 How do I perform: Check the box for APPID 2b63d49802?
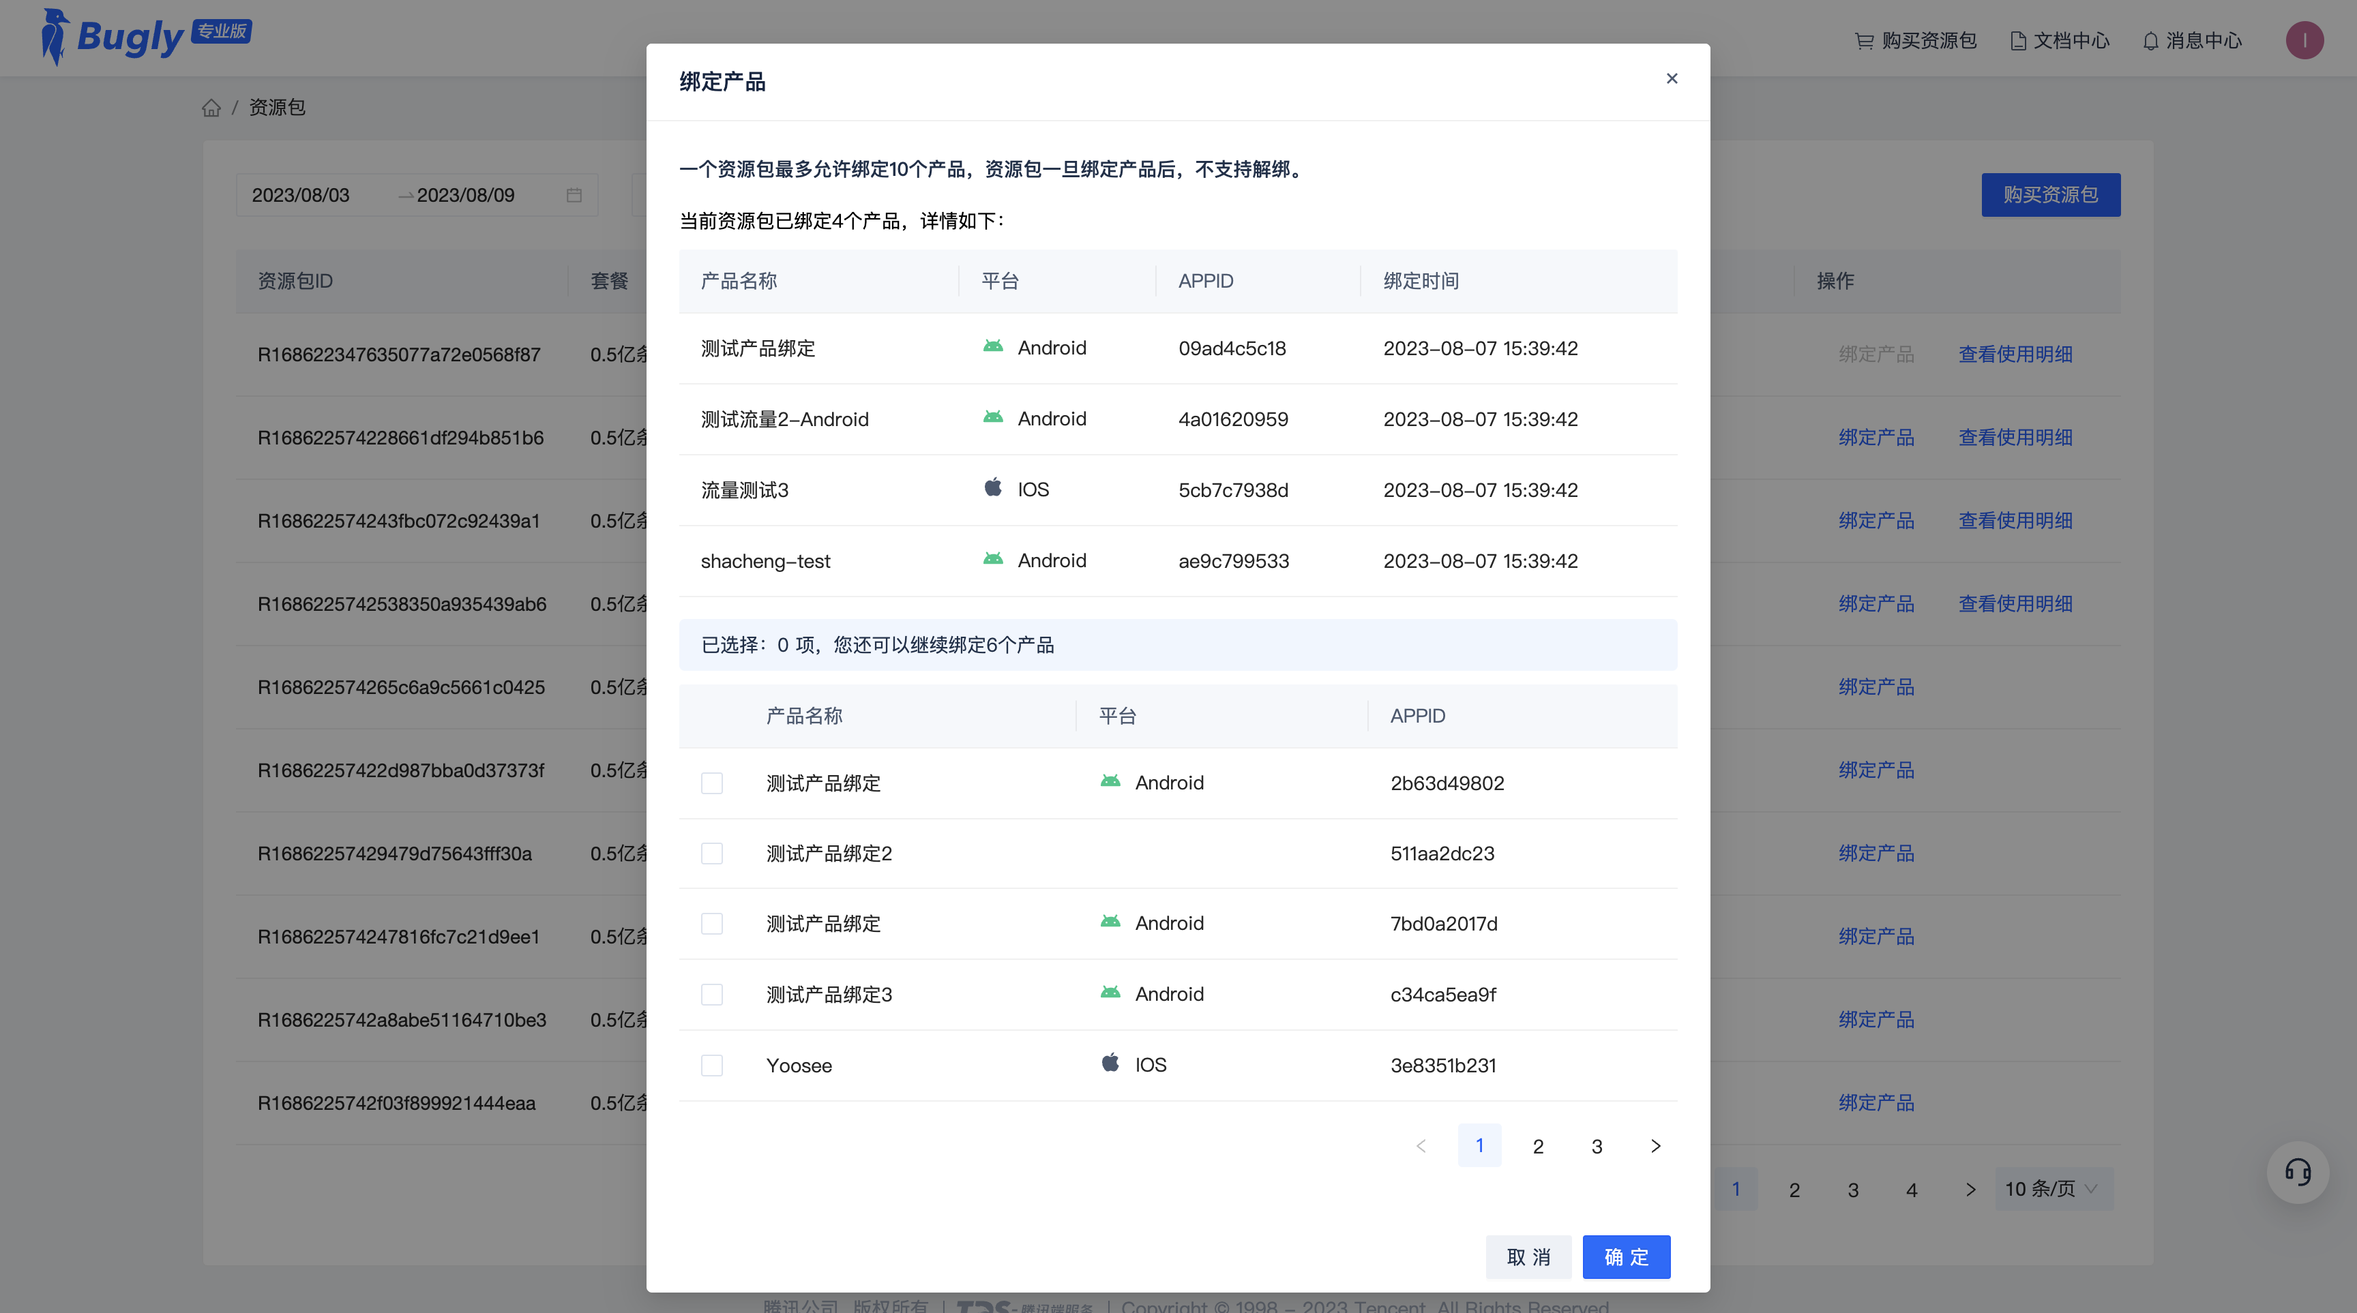(712, 783)
